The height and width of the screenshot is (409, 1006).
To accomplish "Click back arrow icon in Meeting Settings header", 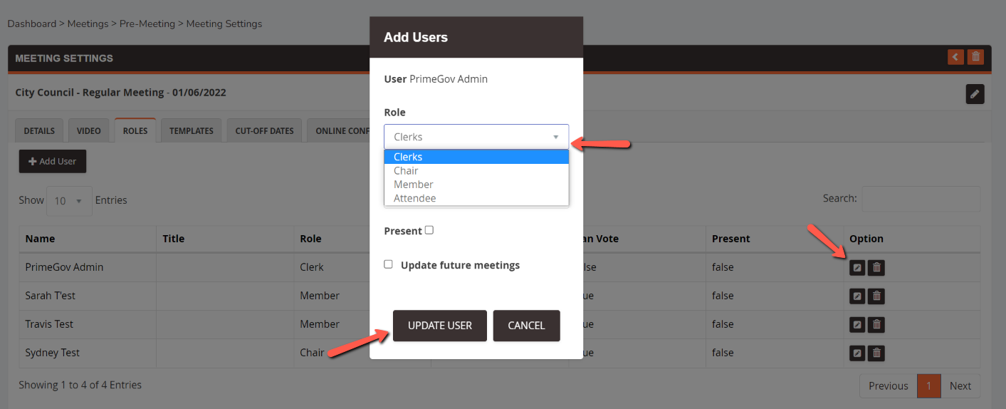I will [x=955, y=57].
